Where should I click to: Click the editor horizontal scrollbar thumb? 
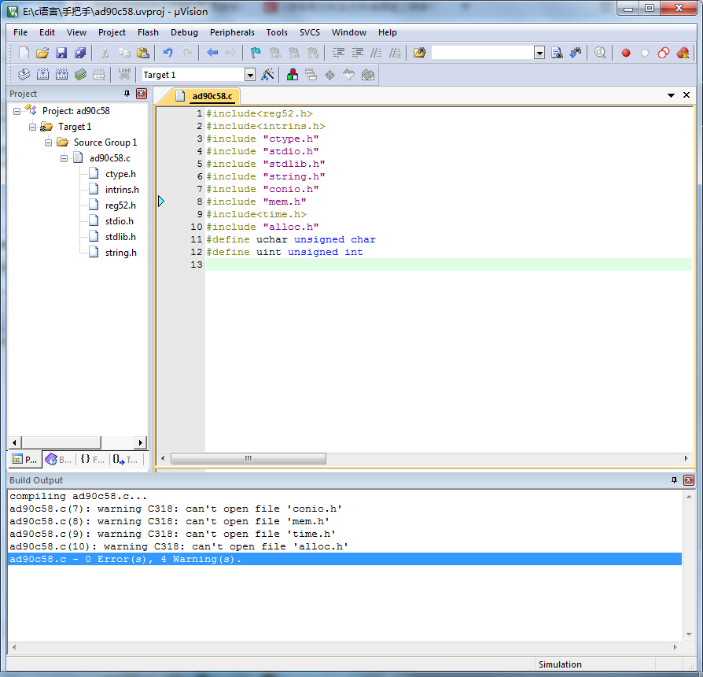[248, 458]
